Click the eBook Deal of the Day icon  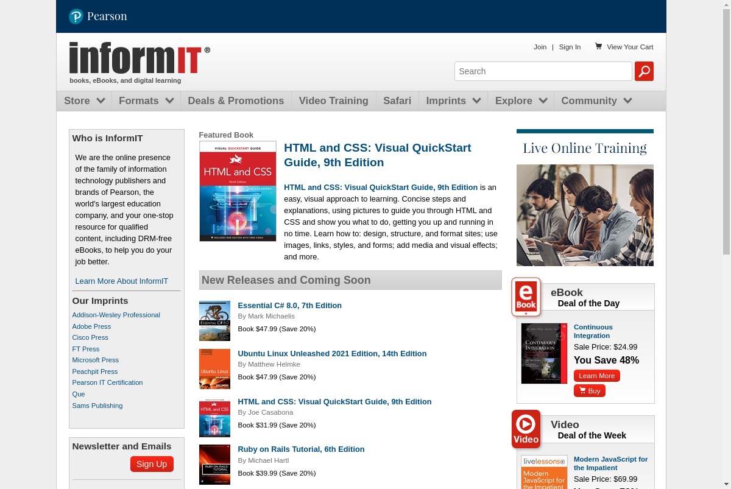click(526, 297)
